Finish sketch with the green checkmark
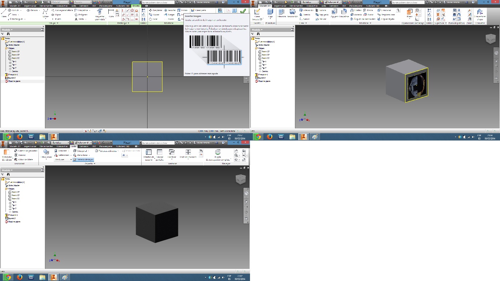This screenshot has height=281, width=500. 243,11
